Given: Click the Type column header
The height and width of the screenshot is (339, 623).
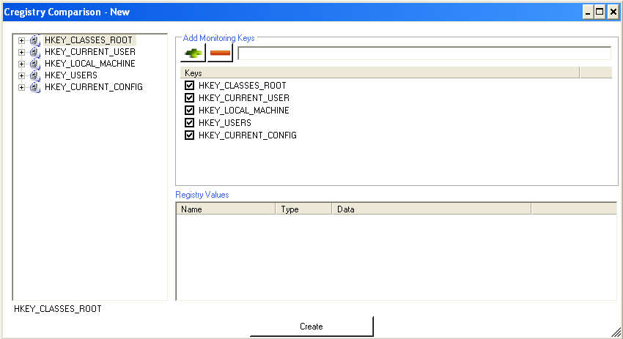Looking at the screenshot, I should (303, 209).
